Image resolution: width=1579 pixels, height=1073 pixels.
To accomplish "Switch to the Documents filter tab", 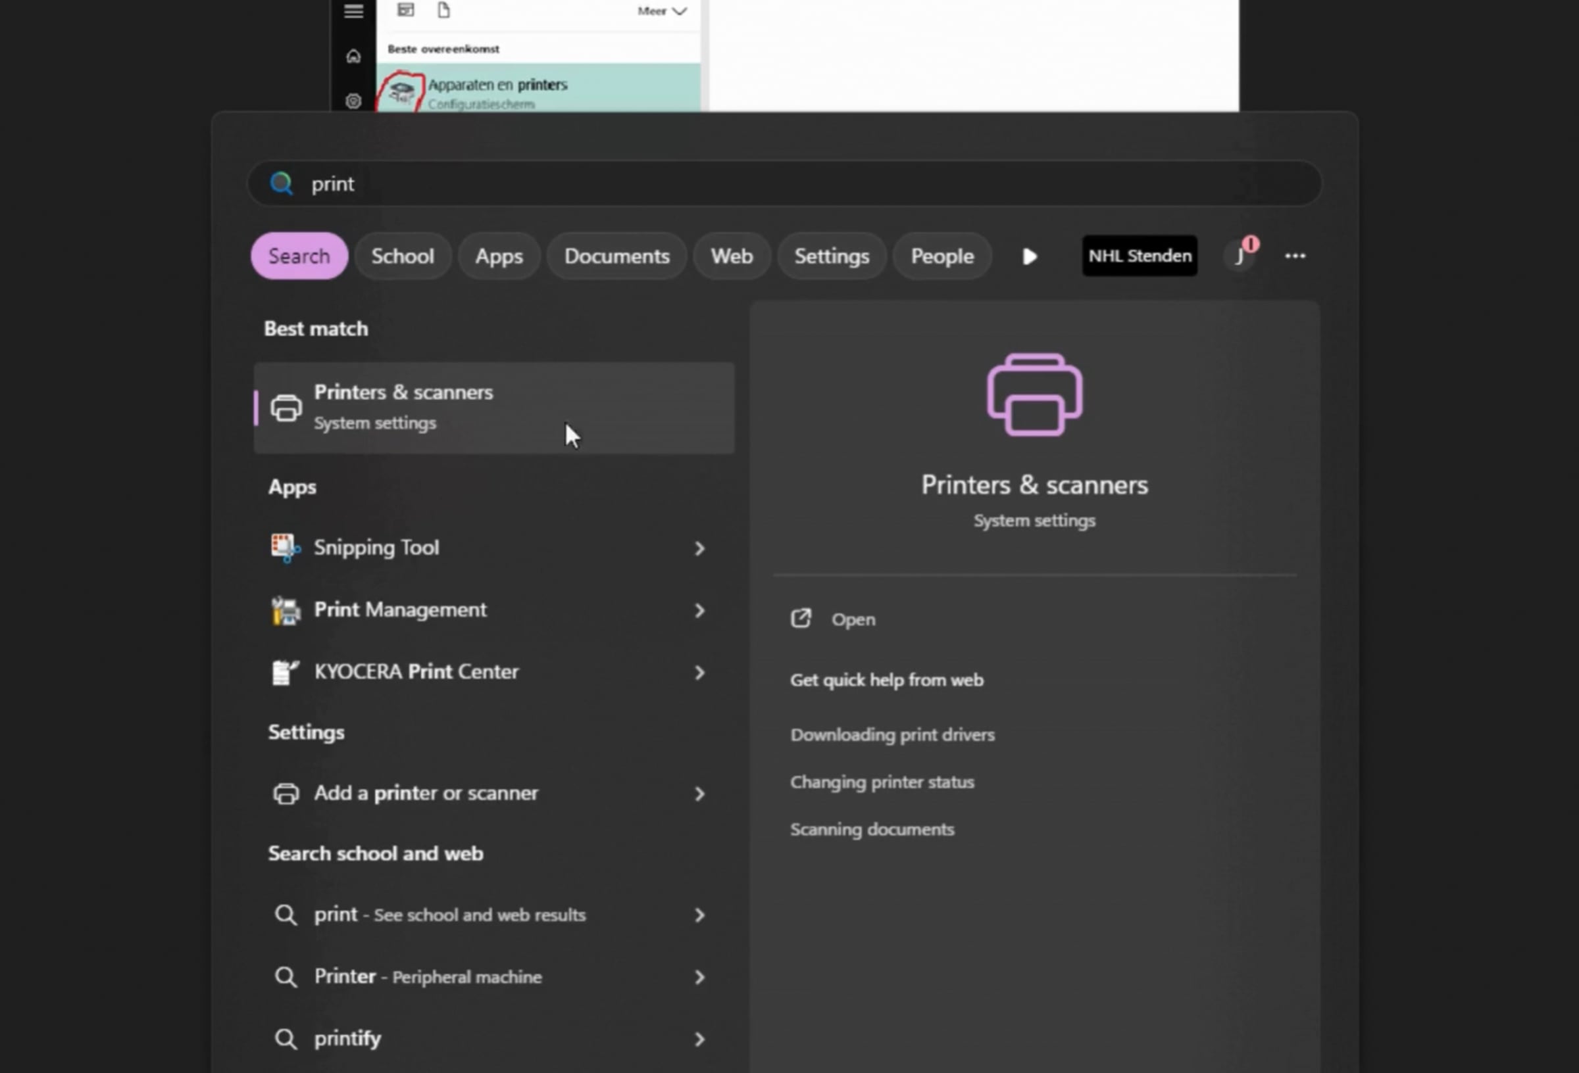I will 616,256.
